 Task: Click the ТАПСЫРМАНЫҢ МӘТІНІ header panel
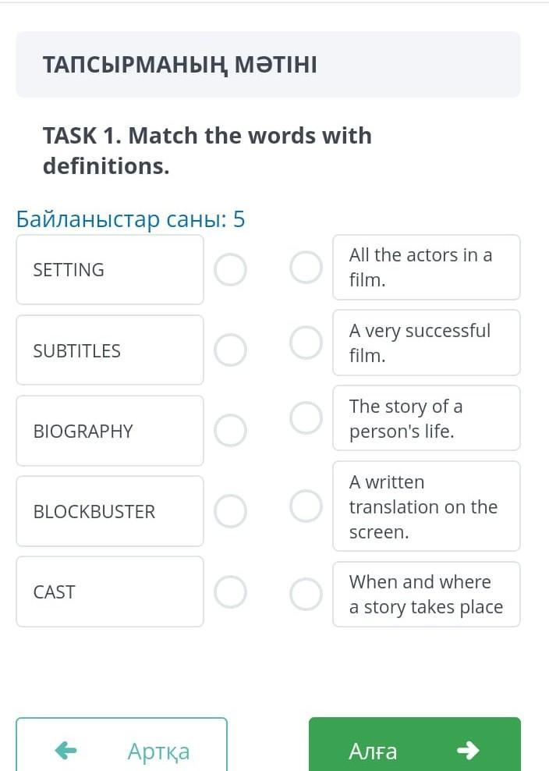point(268,65)
